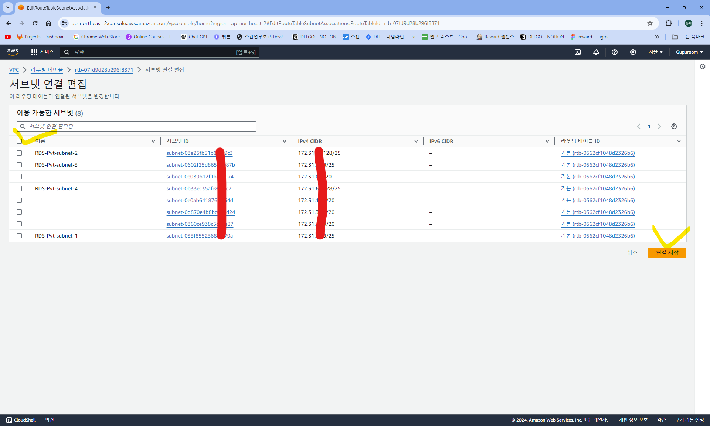Click the 취소 cancel link

[x=632, y=253]
